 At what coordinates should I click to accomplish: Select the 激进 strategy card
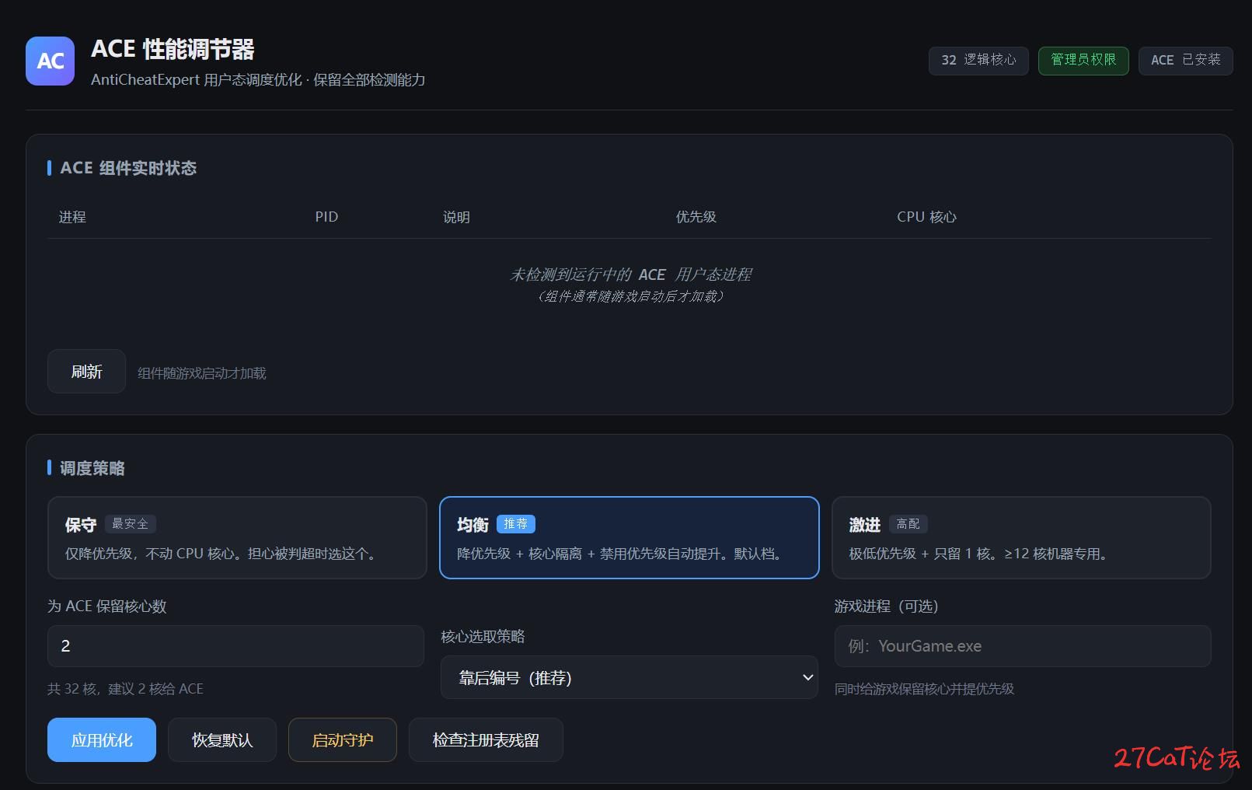click(x=1021, y=538)
